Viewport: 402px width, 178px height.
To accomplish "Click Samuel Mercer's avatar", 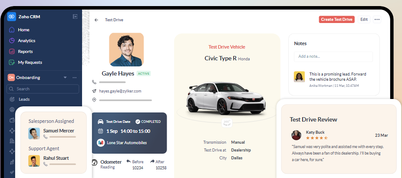I will [x=34, y=134].
